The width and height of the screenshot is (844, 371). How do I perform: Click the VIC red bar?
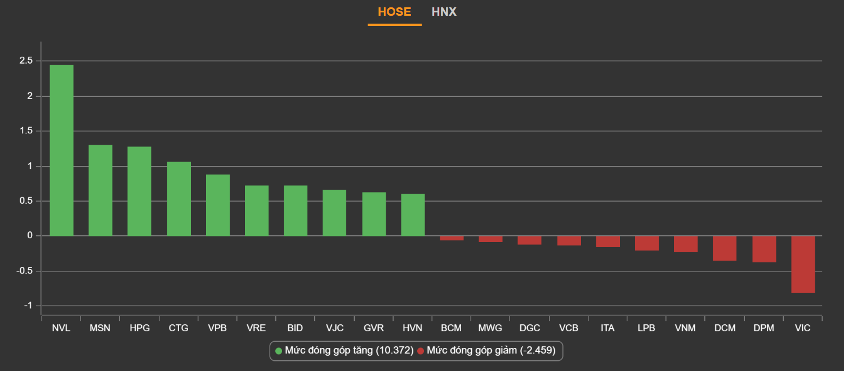click(803, 264)
